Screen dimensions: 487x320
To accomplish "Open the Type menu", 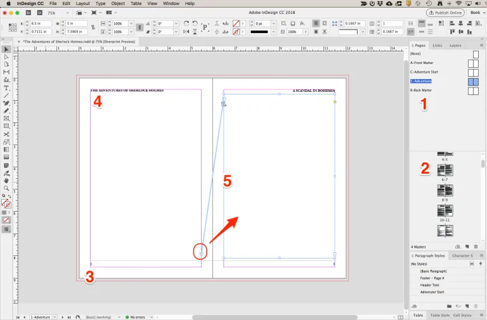I will click(100, 3).
